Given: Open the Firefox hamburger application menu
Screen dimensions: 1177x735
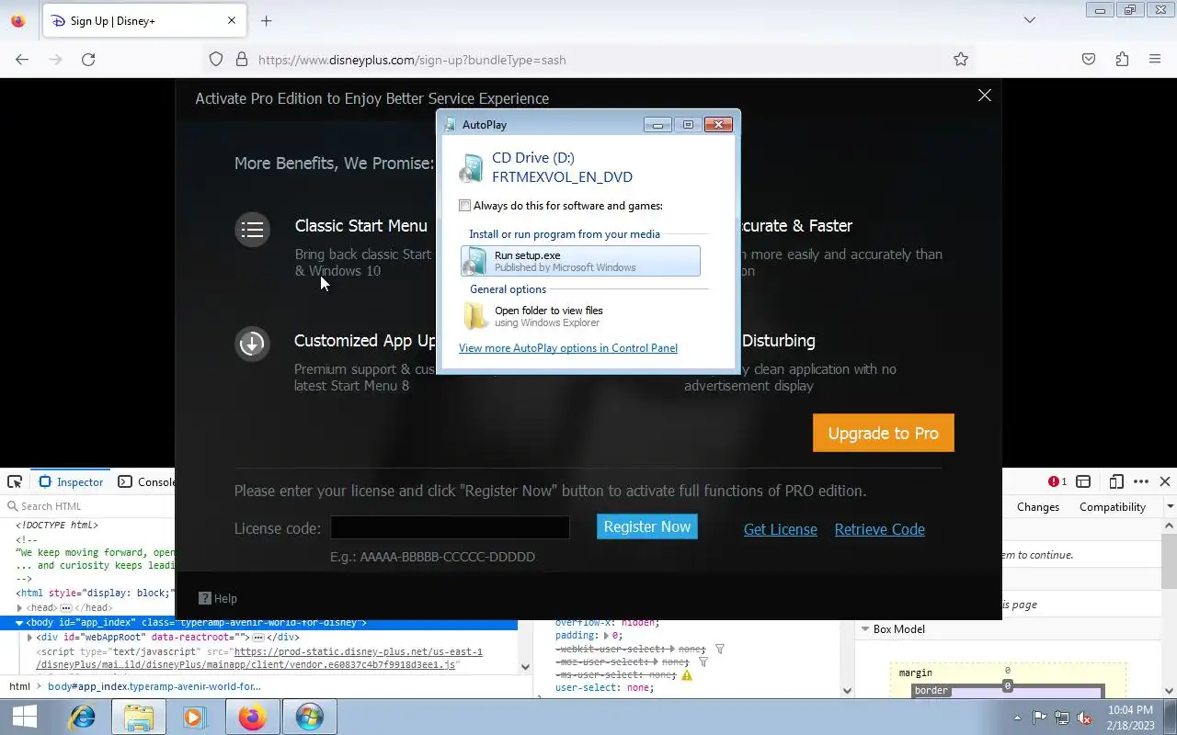Looking at the screenshot, I should click(x=1155, y=60).
